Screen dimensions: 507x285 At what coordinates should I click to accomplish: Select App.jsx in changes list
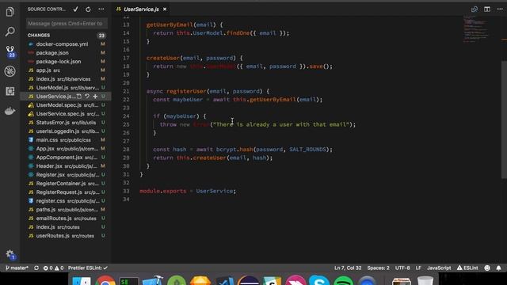click(66, 149)
